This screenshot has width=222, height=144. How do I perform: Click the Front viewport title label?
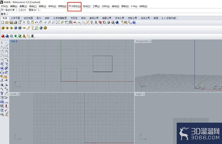click(x=14, y=94)
